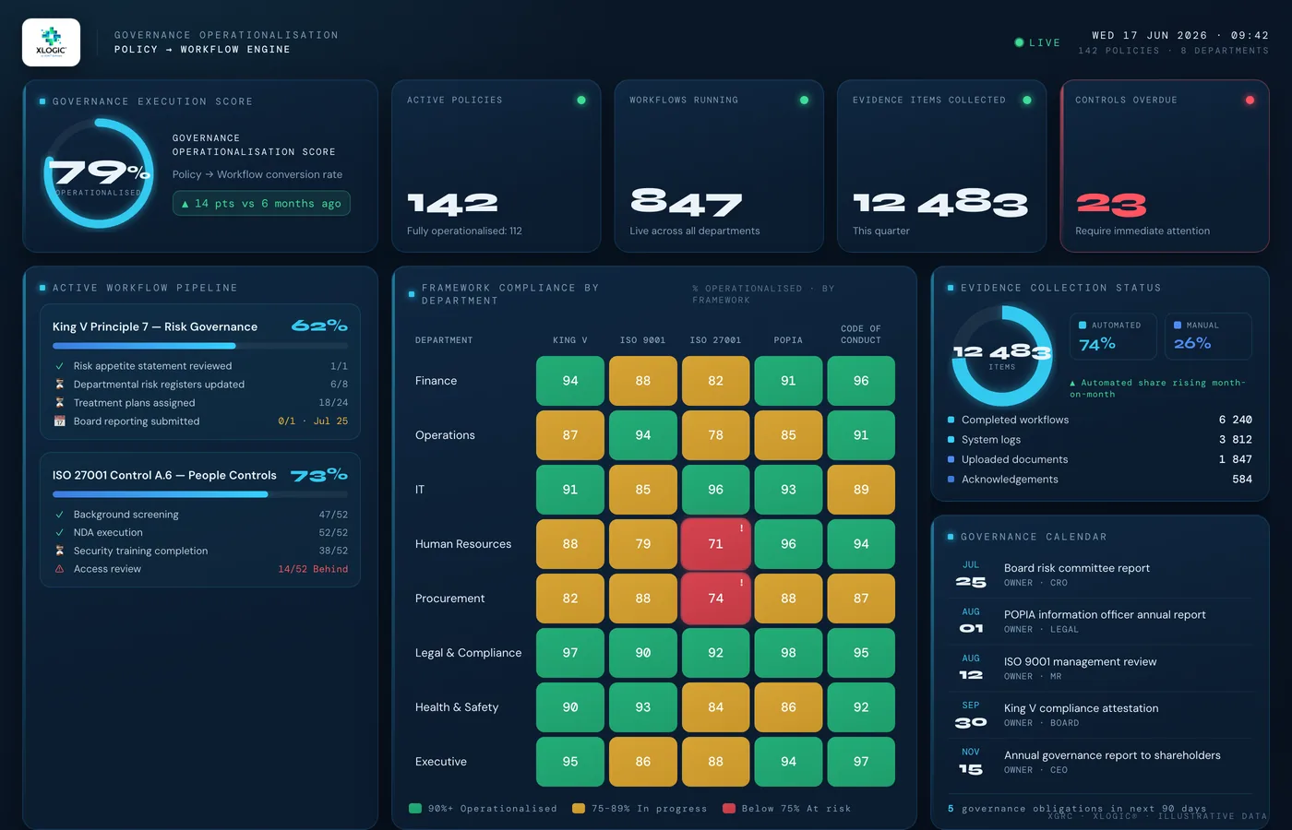
Task: Click red Below 75% At risk legend swatch
Action: (729, 809)
